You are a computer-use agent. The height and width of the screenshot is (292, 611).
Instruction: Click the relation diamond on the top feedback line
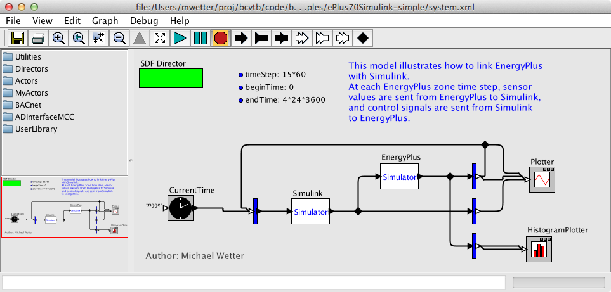[x=485, y=144]
